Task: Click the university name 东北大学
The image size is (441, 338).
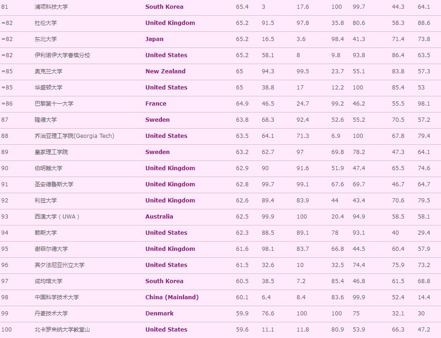Action: click(46, 39)
